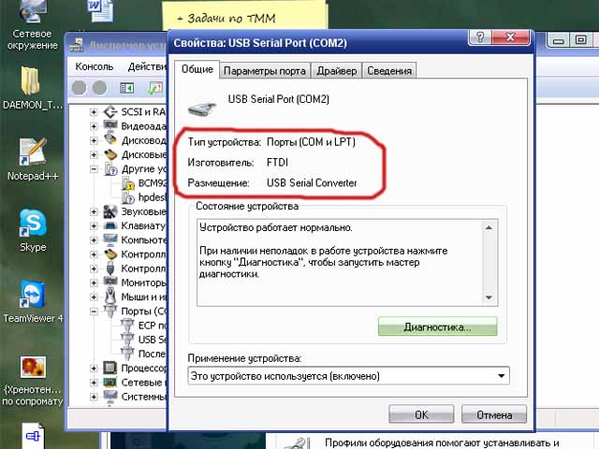
Task: Open the Консоль menu
Action: tap(95, 66)
